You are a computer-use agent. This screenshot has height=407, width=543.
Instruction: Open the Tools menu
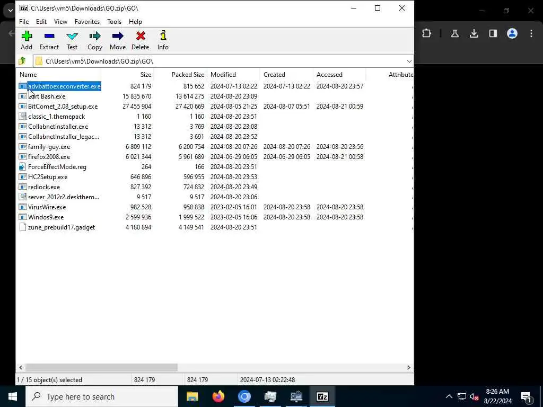click(115, 21)
